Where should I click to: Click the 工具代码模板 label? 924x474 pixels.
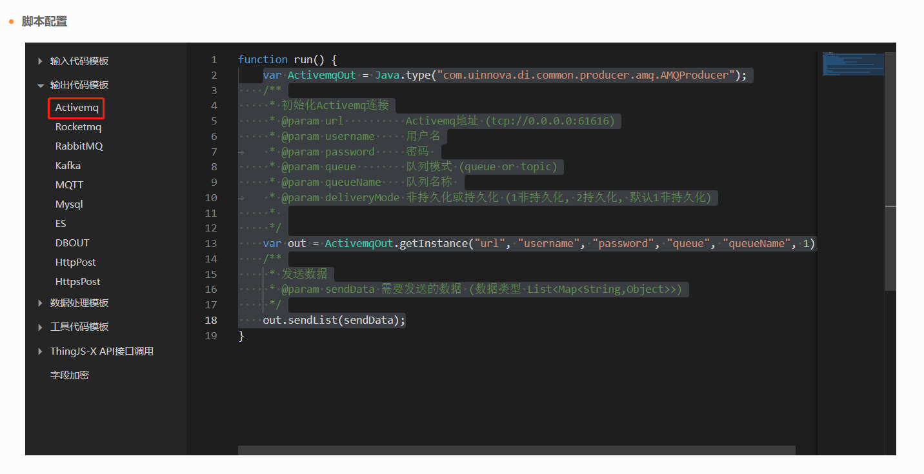pyautogui.click(x=79, y=327)
